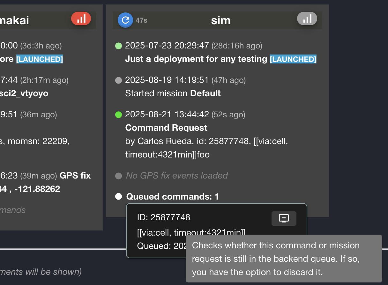Click the LAUNCHED badge in the makai panel
388x285 pixels.
(x=40, y=59)
